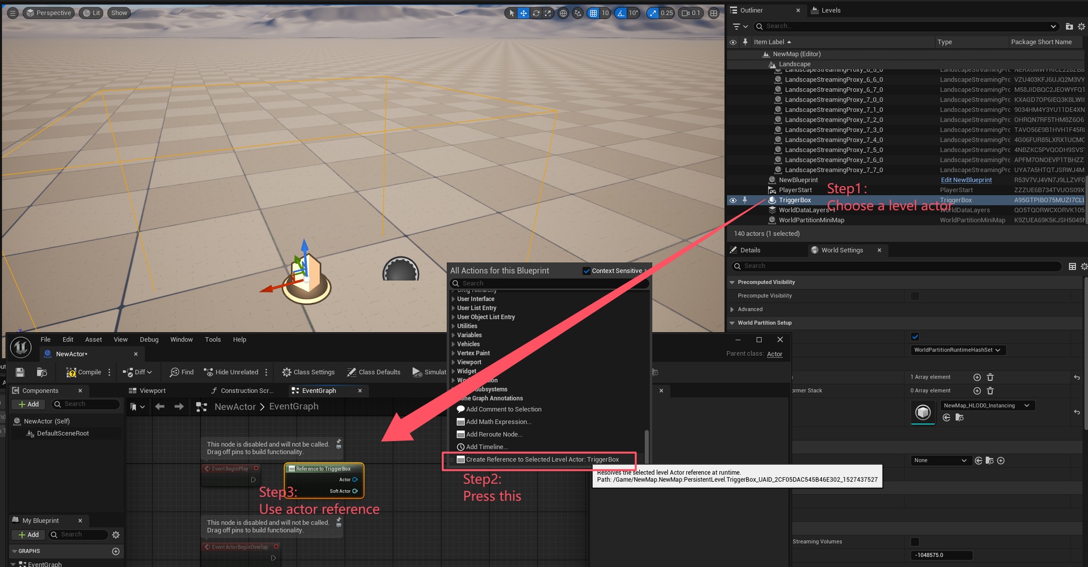Toggle rotation angle snapping icon

[x=621, y=13]
